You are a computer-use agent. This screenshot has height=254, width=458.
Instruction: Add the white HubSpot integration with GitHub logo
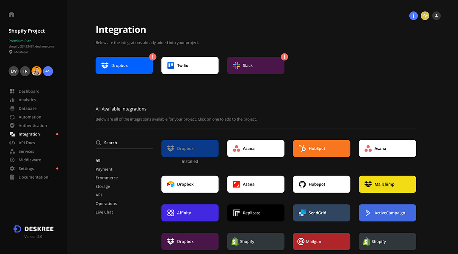point(321,184)
